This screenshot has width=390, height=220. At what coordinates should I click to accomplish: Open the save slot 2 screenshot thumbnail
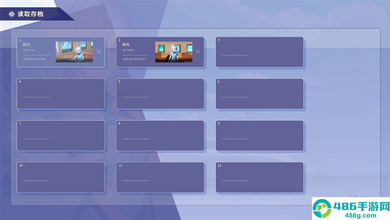(174, 52)
